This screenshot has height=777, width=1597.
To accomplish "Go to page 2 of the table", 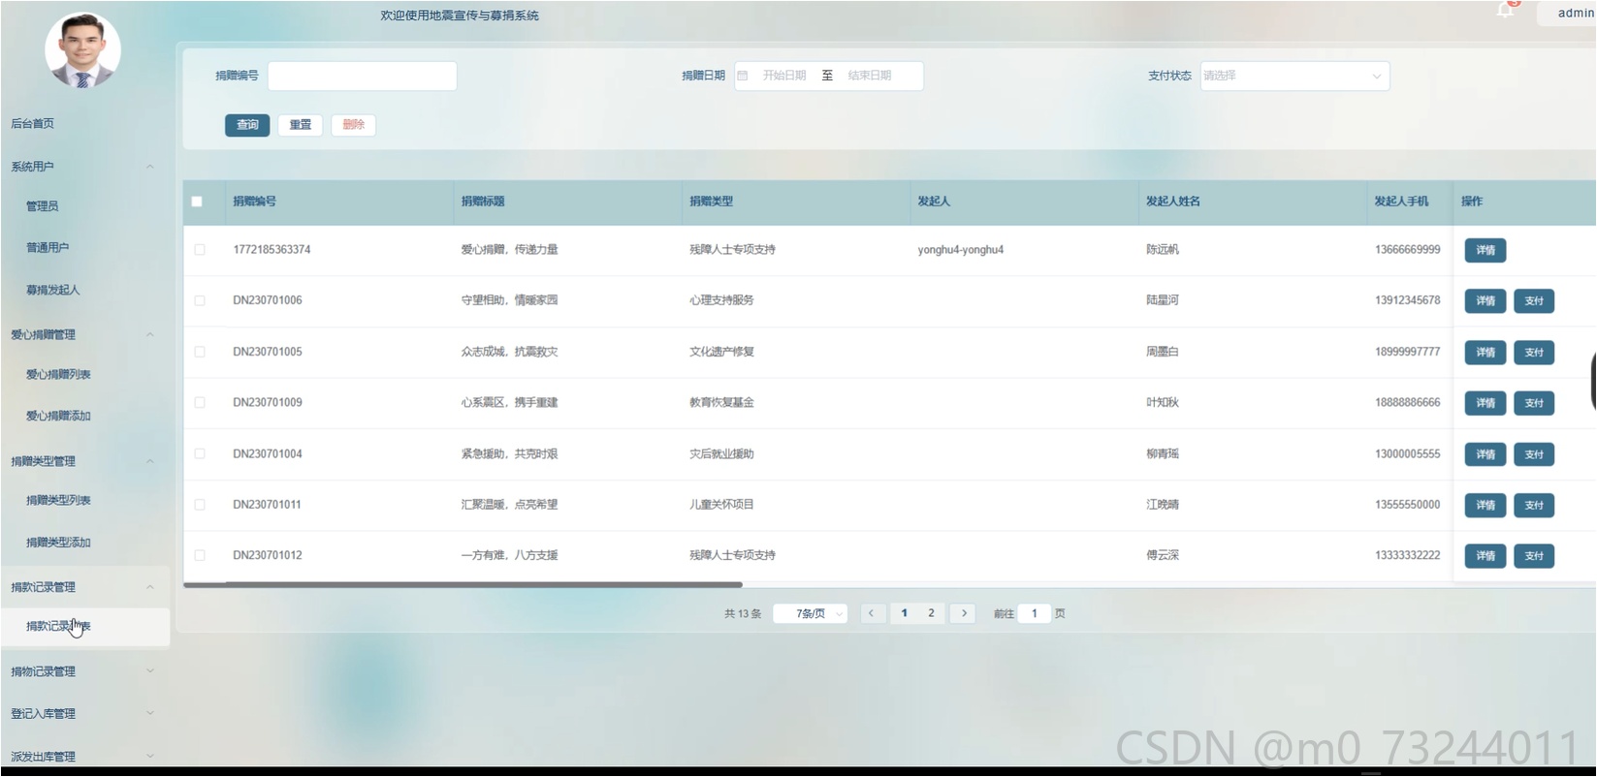I will tap(931, 613).
